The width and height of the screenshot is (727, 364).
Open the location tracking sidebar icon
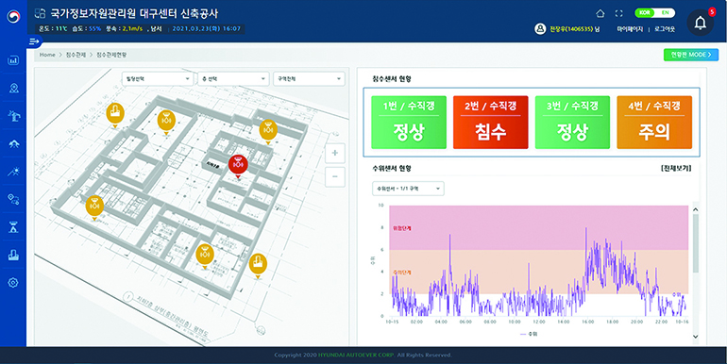[13, 200]
